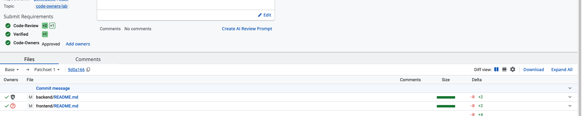Click the File column header

pos(30,80)
